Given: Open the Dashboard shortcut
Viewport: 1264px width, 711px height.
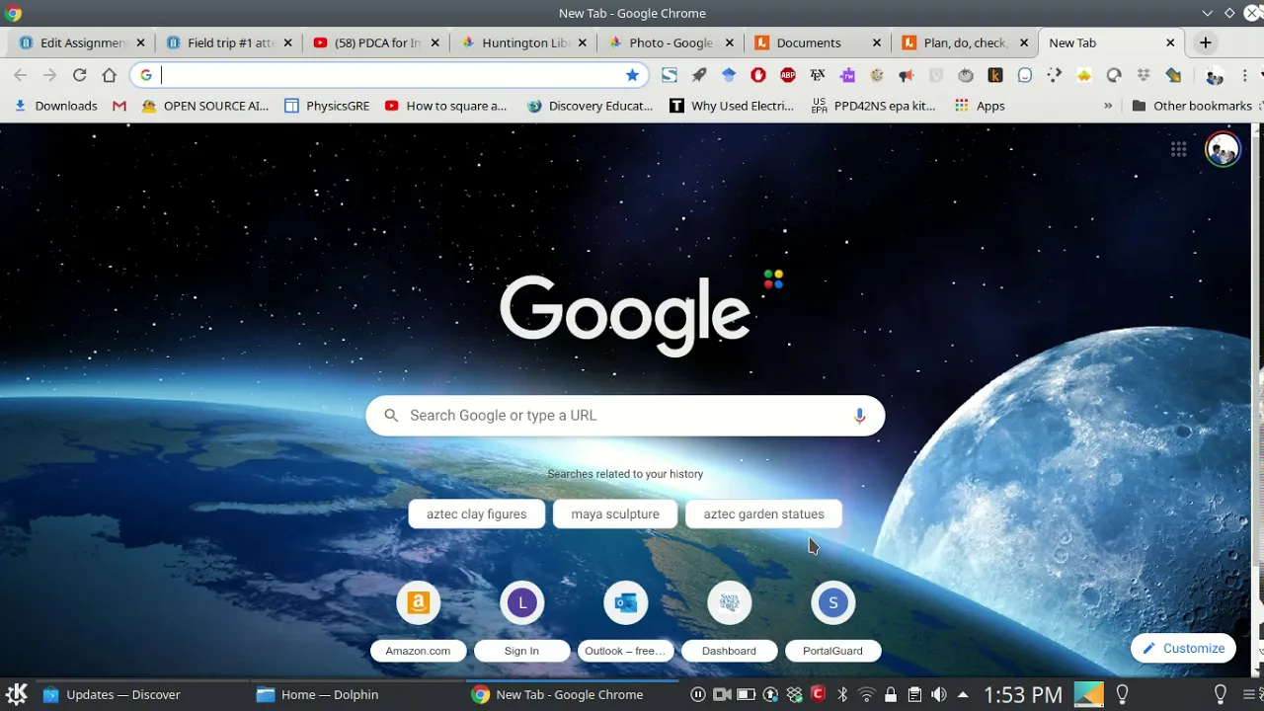Looking at the screenshot, I should (729, 621).
